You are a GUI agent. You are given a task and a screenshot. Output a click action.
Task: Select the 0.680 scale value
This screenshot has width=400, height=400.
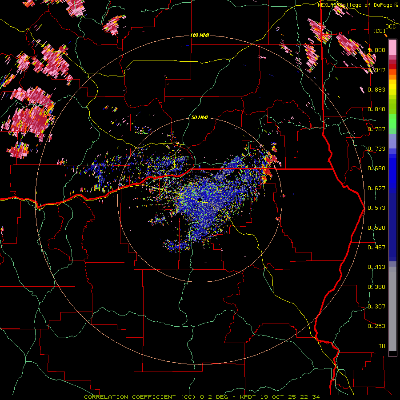tap(376, 168)
